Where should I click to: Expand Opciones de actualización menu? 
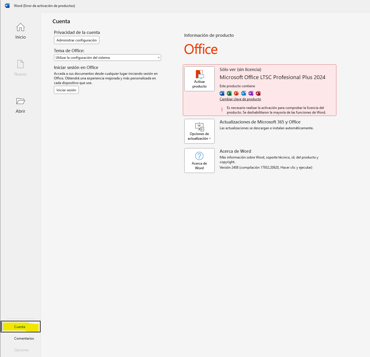point(199,131)
